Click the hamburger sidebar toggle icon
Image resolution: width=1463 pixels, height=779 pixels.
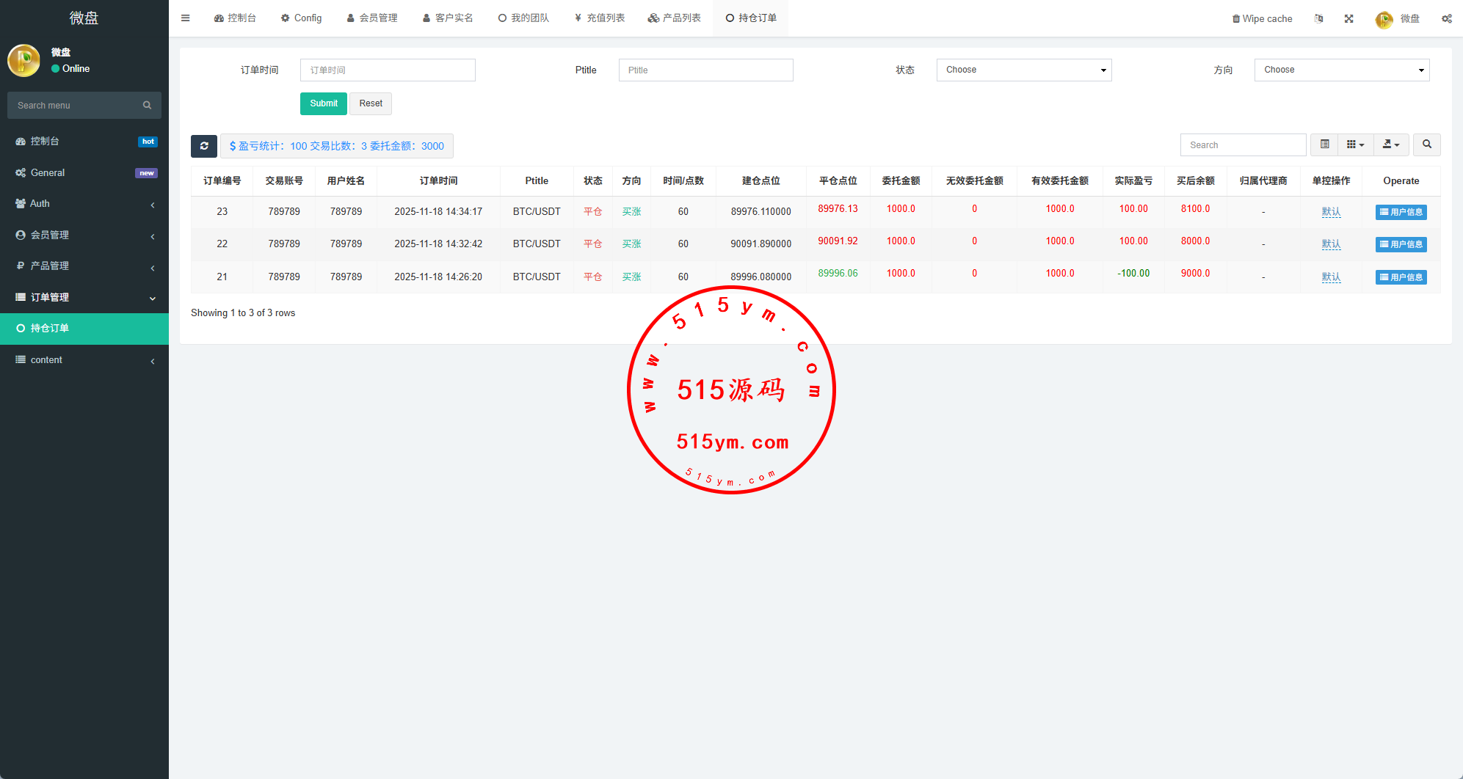(x=186, y=18)
